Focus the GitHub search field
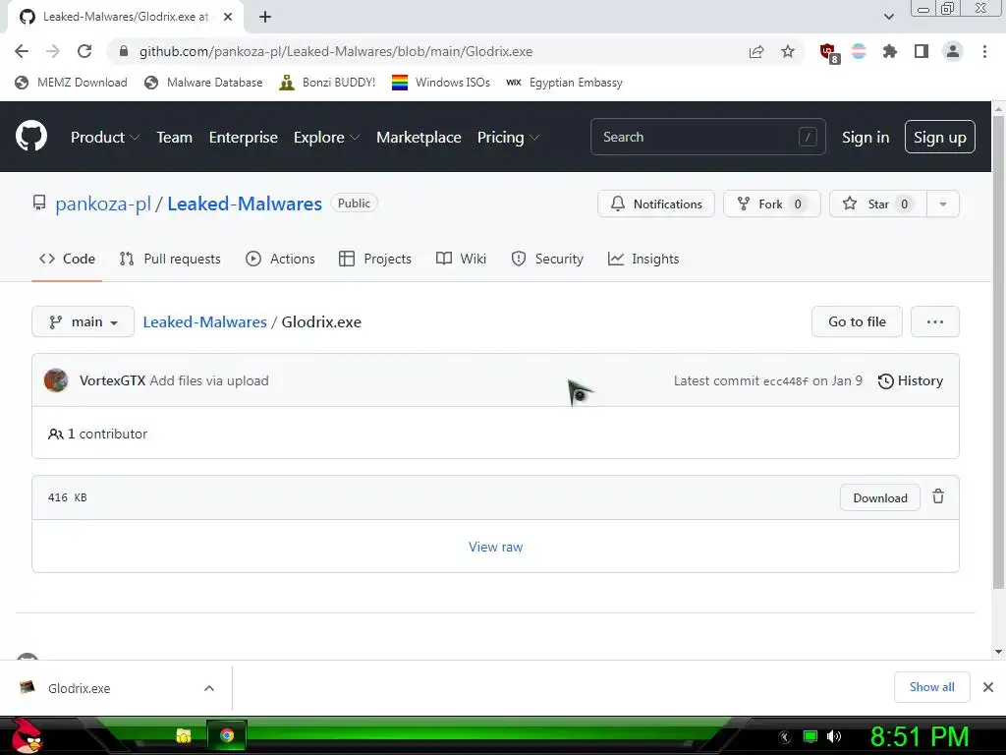1006x755 pixels. pos(707,137)
